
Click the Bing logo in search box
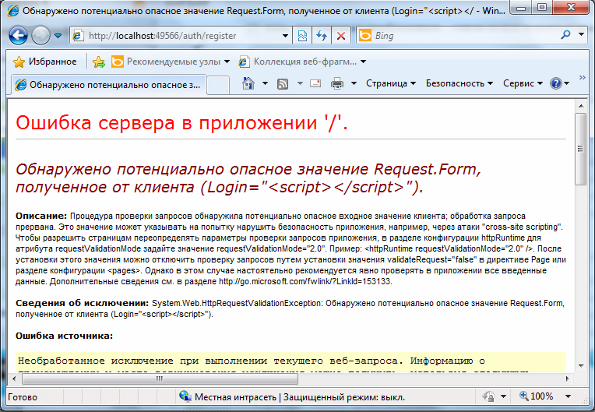[x=365, y=35]
